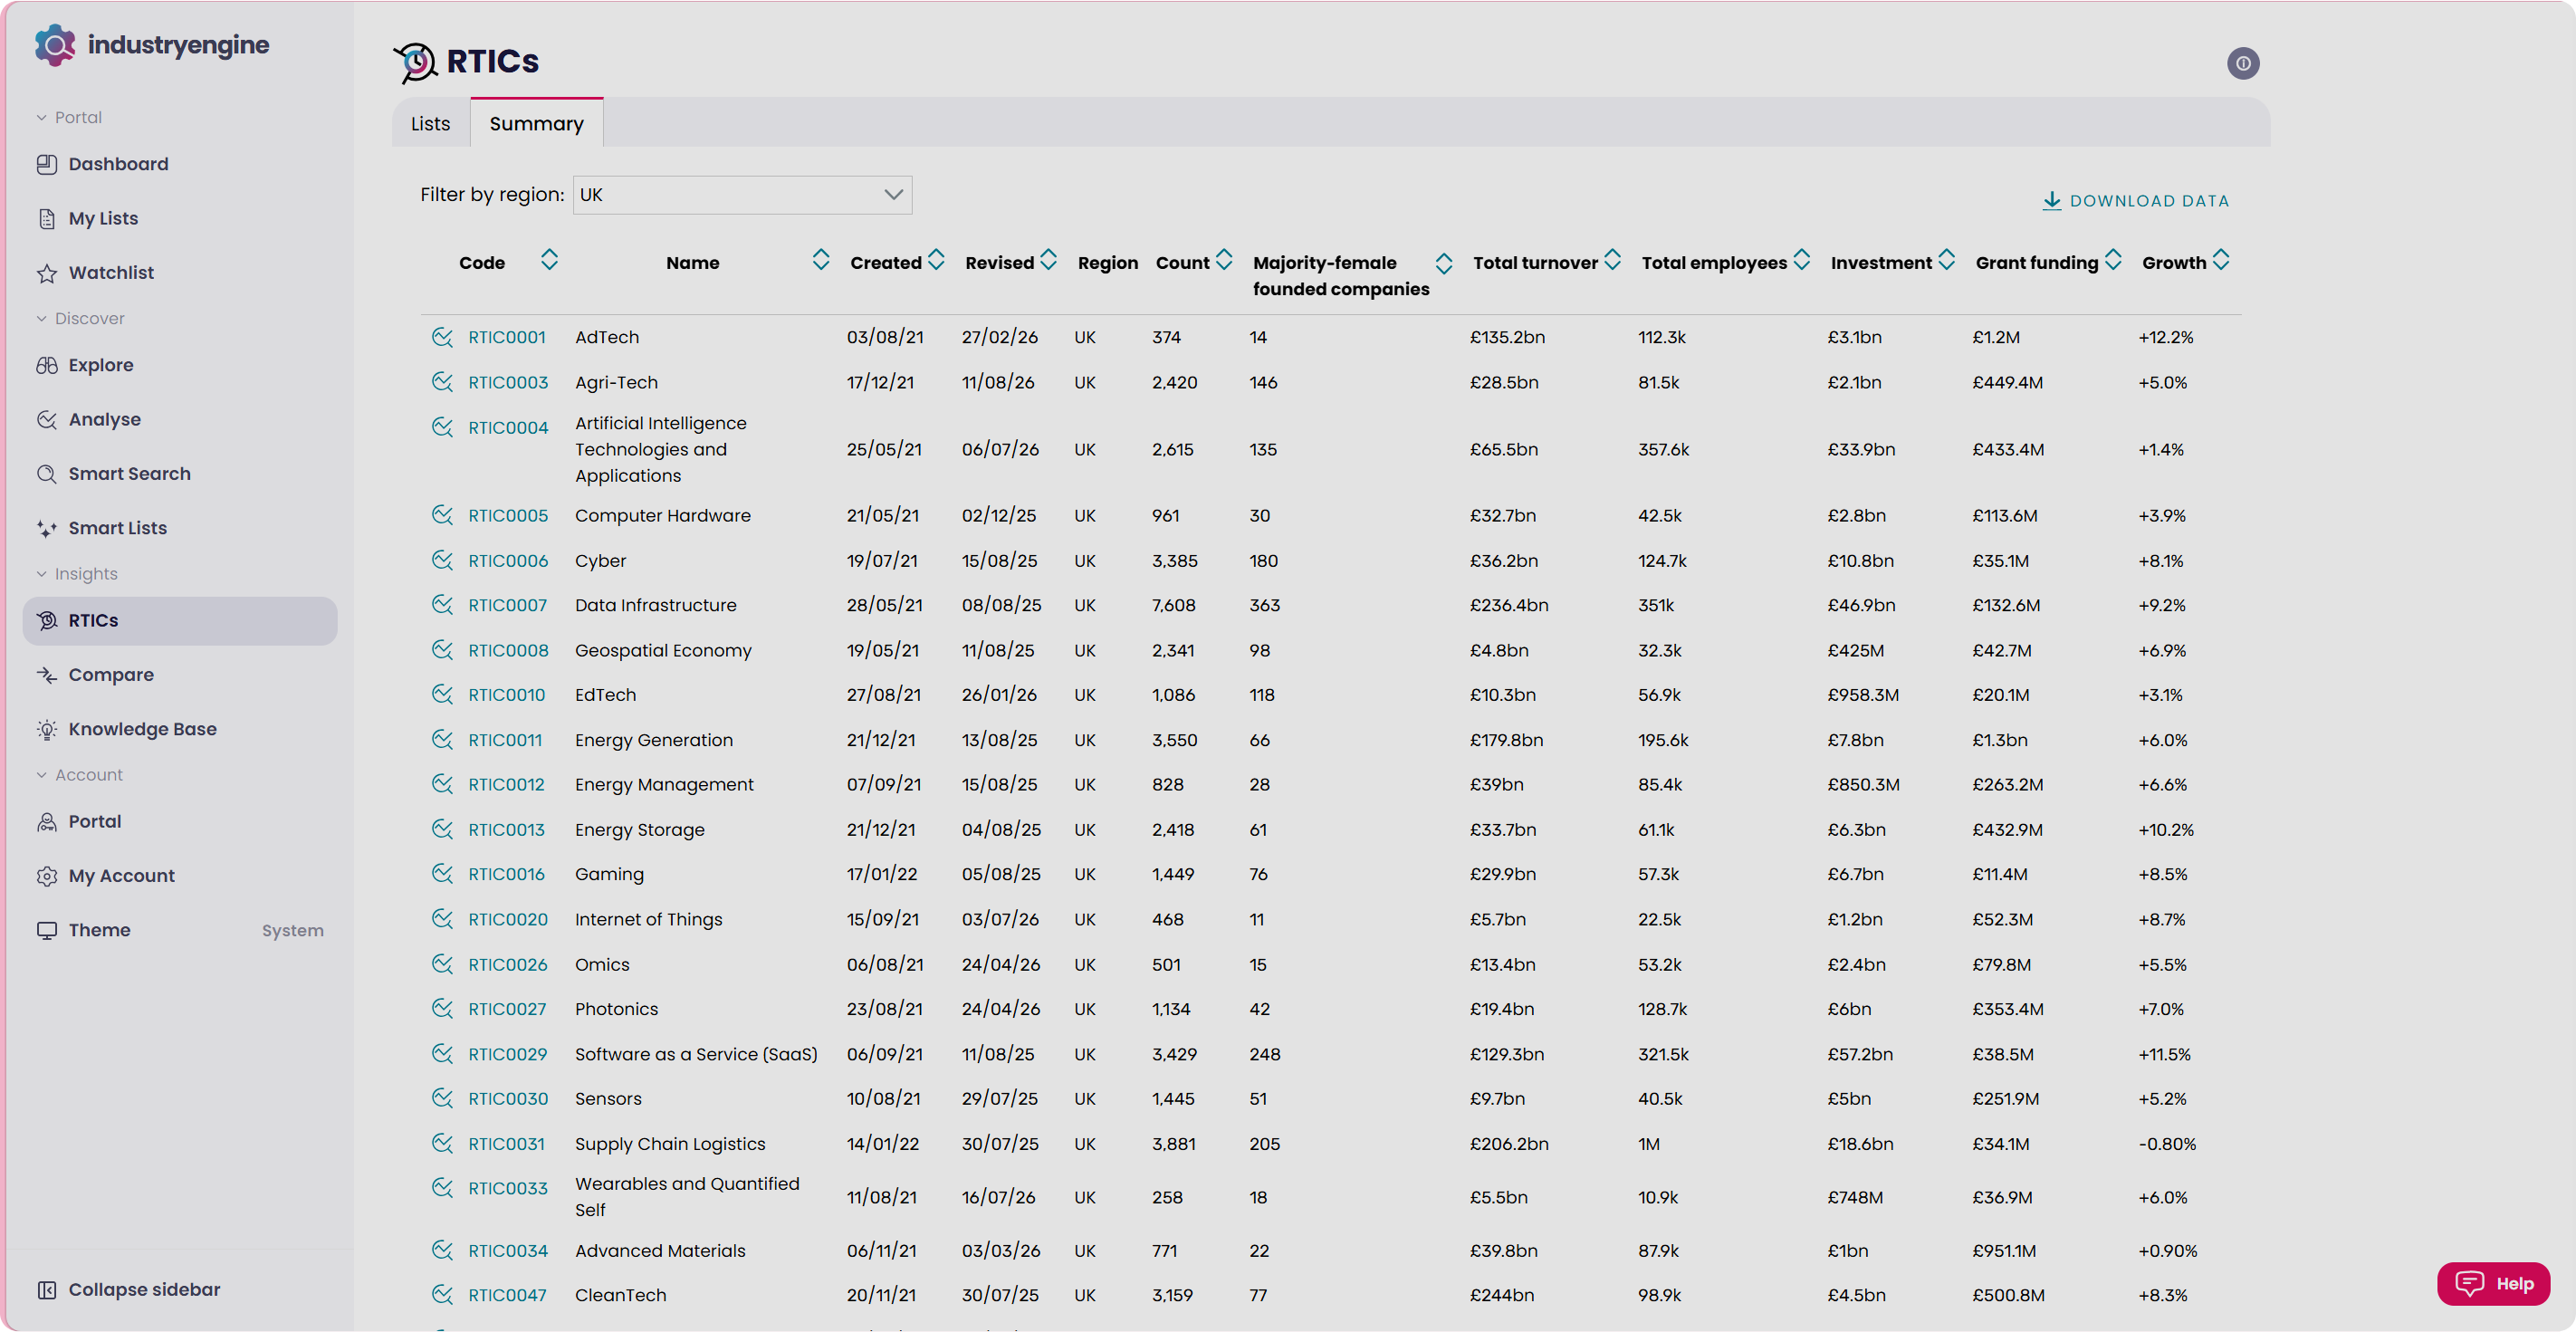Click analyse icon for Supply Chain Logistics

[442, 1143]
